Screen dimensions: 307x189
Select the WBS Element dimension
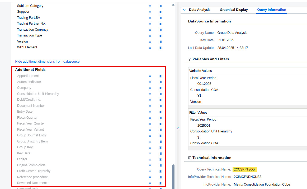tap(27, 47)
